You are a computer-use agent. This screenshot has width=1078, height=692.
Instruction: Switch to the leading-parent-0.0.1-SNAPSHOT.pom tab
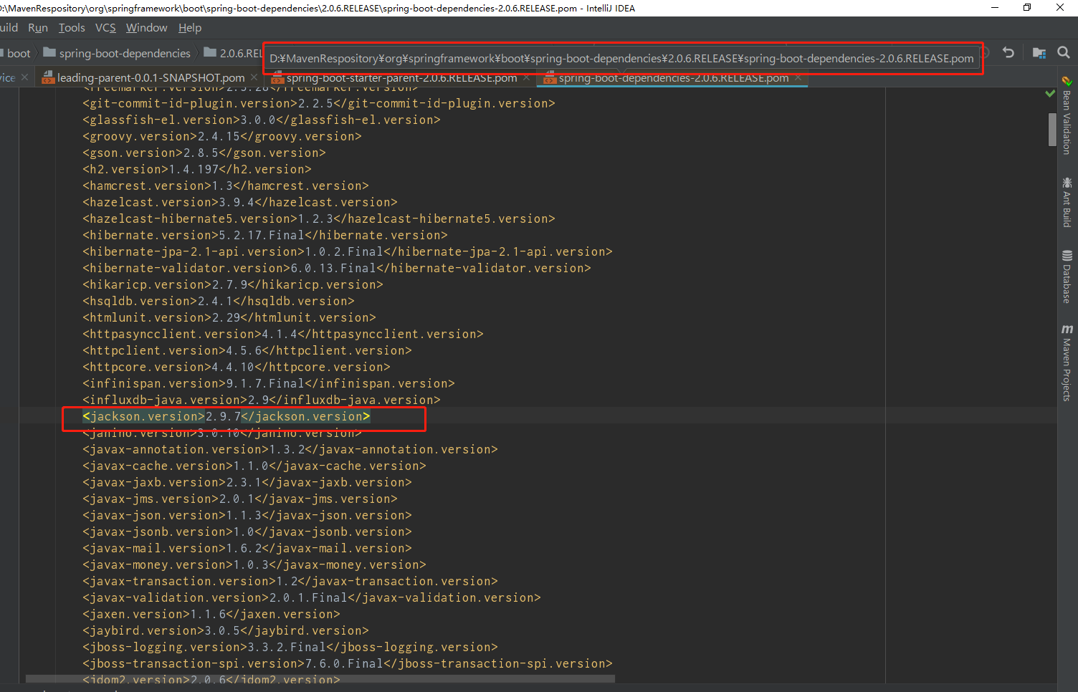(x=151, y=77)
